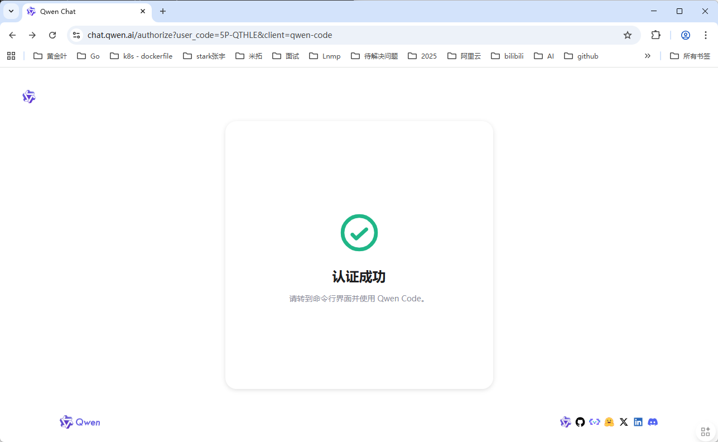This screenshot has width=718, height=442.
Task: Bookmark this page with the star icon
Action: [628, 35]
